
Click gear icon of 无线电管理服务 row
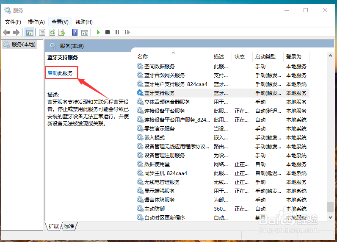pyautogui.click(x=140, y=182)
